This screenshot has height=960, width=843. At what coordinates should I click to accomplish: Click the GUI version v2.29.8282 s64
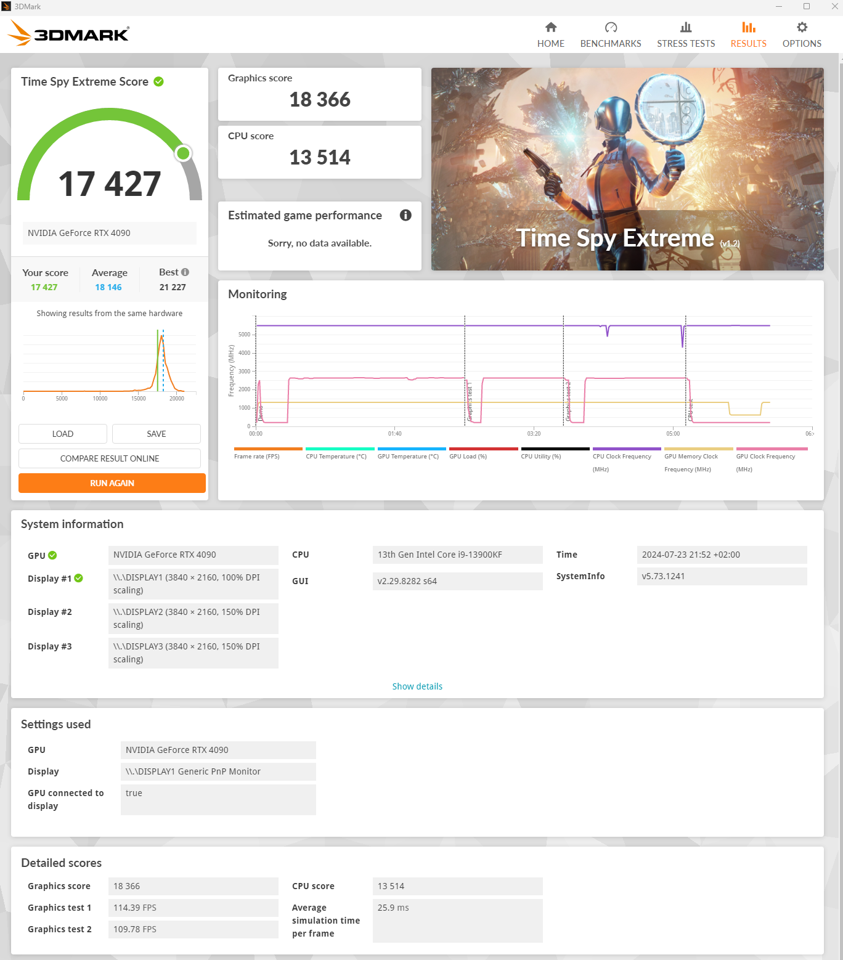(x=458, y=581)
